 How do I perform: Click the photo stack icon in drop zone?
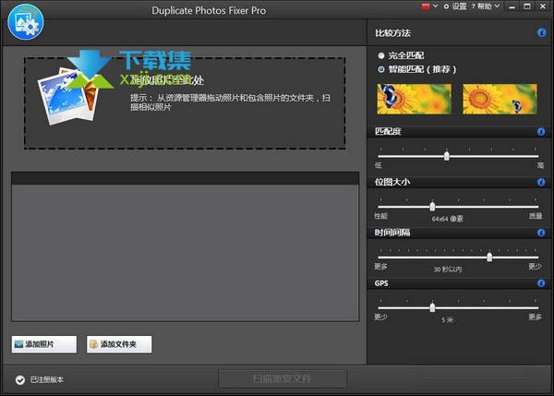click(x=68, y=96)
